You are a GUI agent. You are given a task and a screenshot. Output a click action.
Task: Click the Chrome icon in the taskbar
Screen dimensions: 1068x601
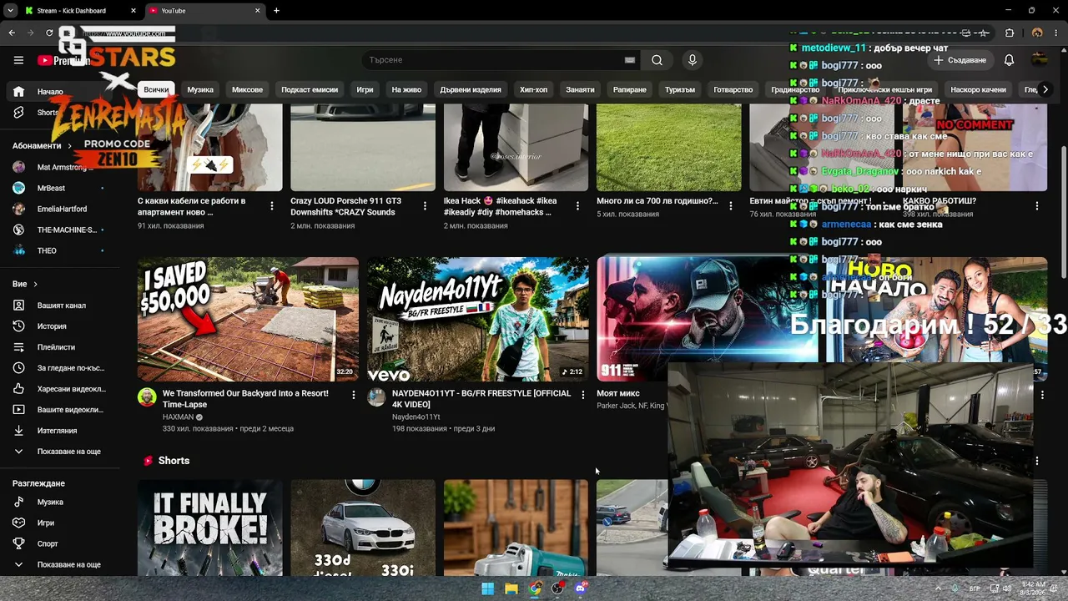click(x=534, y=588)
